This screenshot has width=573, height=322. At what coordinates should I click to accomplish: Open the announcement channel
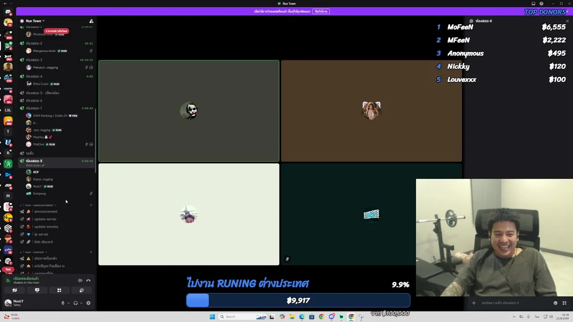(x=46, y=212)
